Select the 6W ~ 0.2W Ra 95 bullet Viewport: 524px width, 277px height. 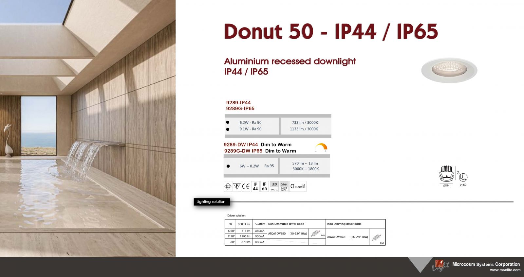click(x=228, y=166)
